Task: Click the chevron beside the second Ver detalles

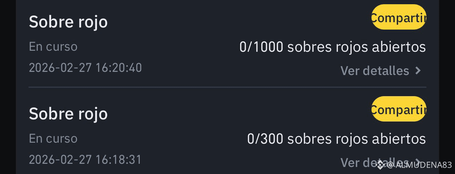Action: (418, 162)
